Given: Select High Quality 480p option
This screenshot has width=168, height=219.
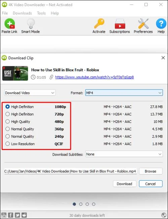Looking at the screenshot, I should 7,122.
